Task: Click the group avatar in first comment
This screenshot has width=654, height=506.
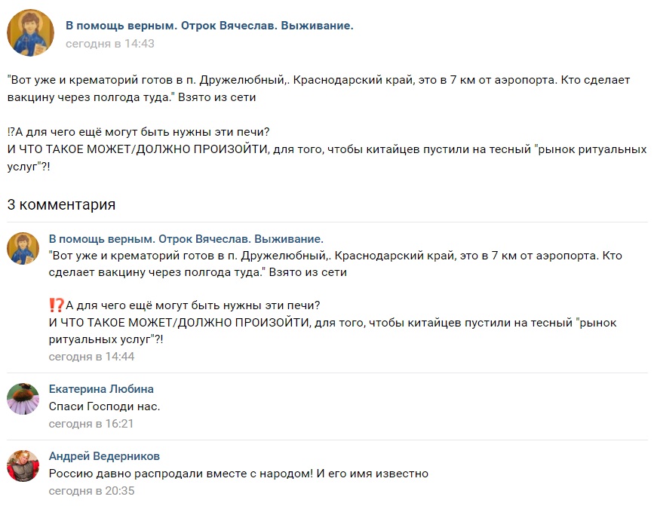Action: point(23,248)
